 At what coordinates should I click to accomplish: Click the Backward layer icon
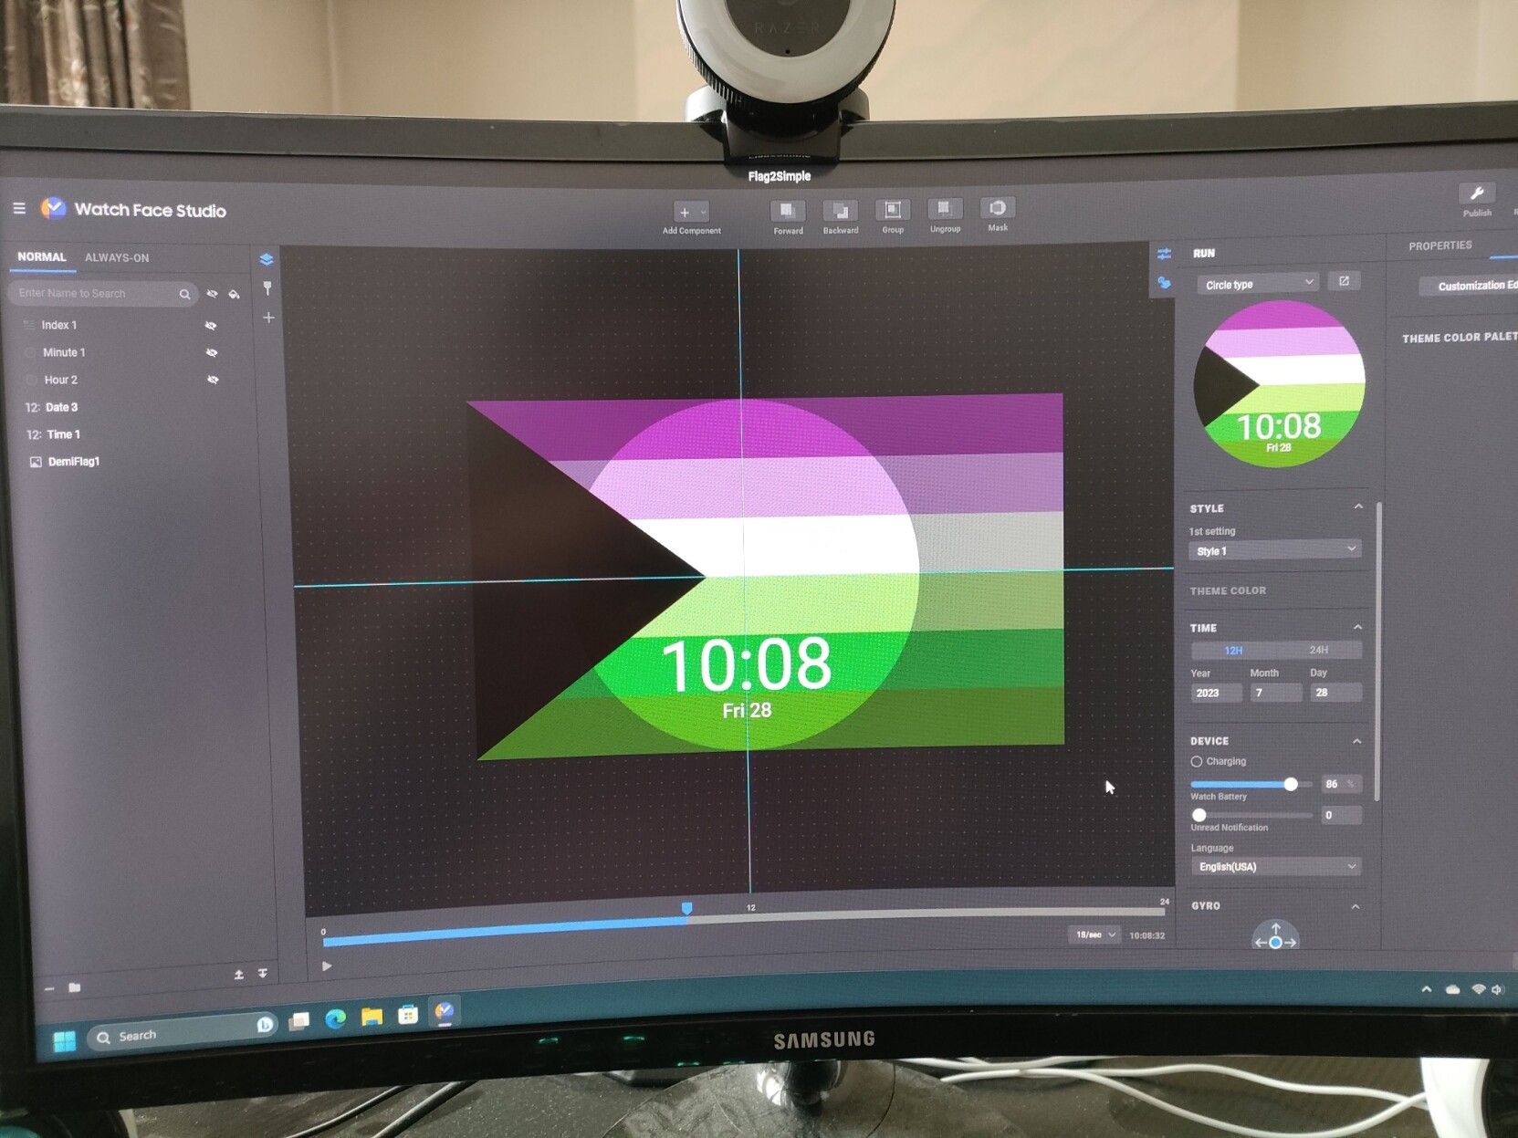click(x=840, y=212)
